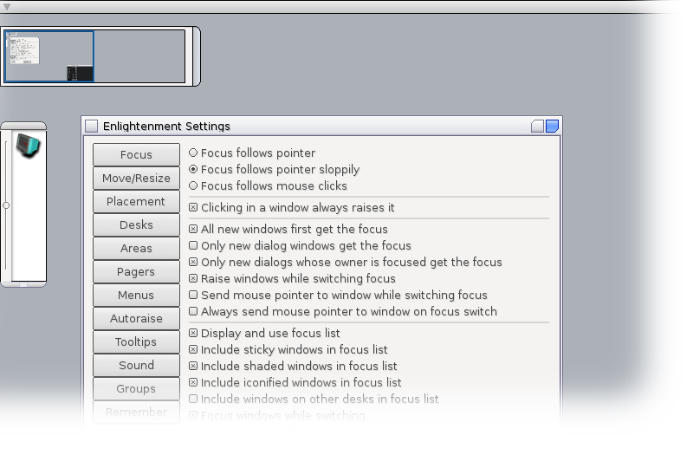This screenshot has height=455, width=693.
Task: Toggle Clicking in a window always raises it
Action: [292, 207]
